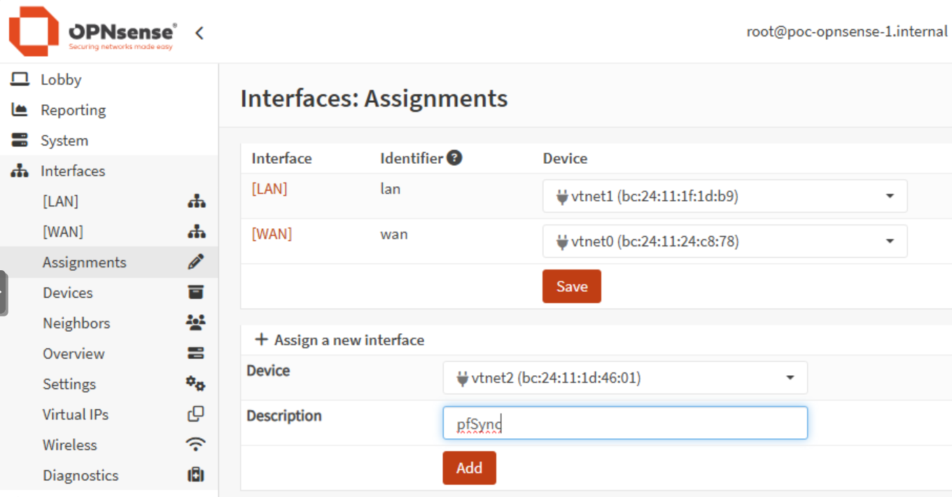The height and width of the screenshot is (497, 952).
Task: Click the people icon beside Neighbors
Action: click(196, 323)
